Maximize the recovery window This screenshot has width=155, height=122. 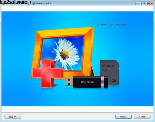(x=144, y=4)
